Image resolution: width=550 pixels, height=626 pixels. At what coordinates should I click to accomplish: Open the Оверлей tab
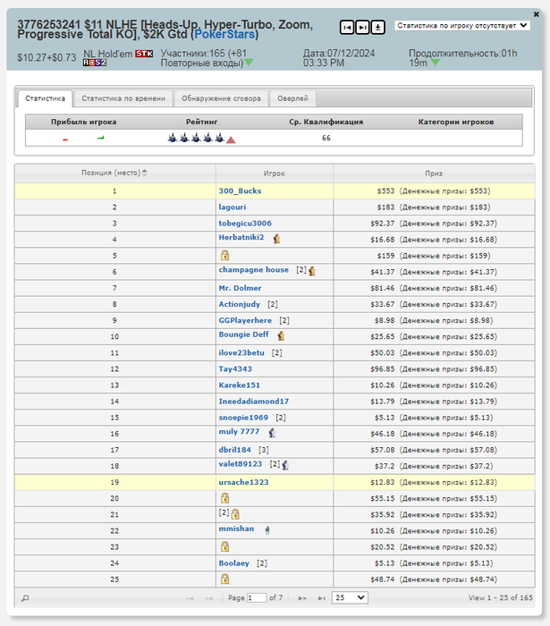click(x=292, y=98)
